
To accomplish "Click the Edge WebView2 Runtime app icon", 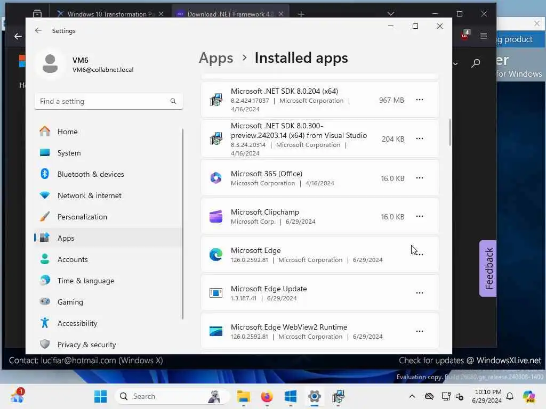I will [x=216, y=331].
